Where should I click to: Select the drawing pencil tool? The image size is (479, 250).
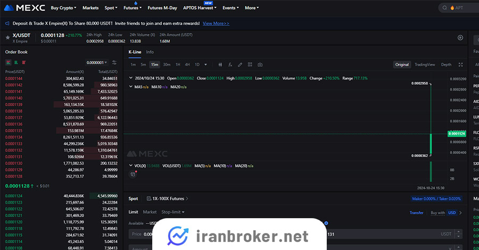pos(240,65)
